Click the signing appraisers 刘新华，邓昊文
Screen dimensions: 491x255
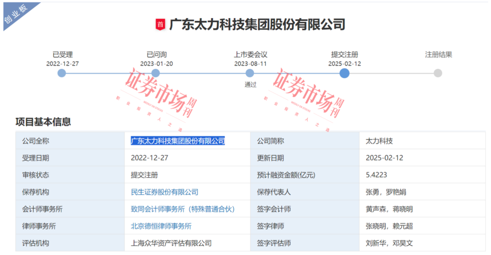click(x=389, y=243)
